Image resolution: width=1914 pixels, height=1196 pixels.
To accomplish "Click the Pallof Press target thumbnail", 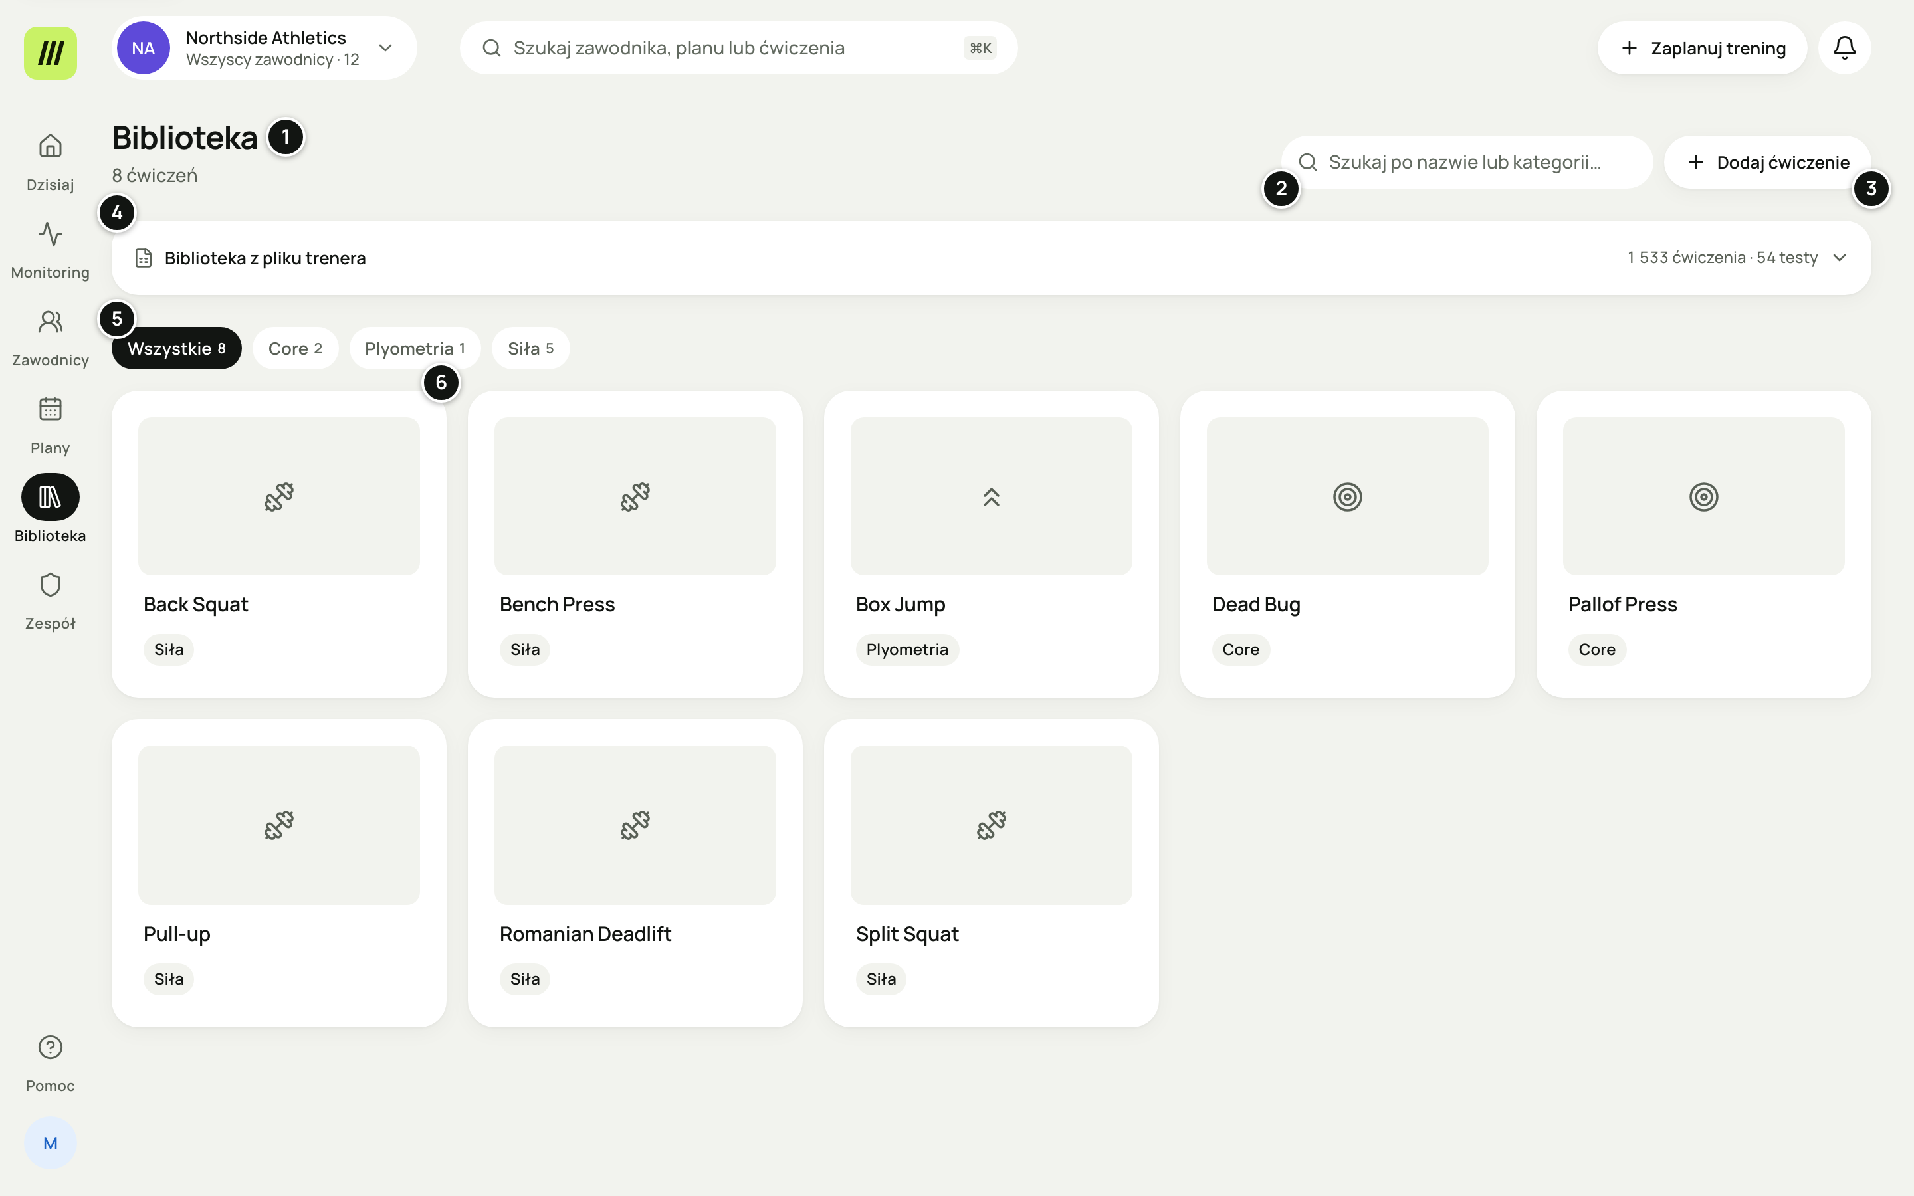I will [x=1703, y=497].
